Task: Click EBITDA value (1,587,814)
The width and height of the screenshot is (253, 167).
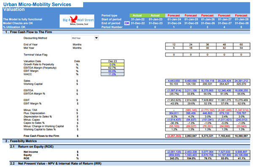Action: [174, 90]
